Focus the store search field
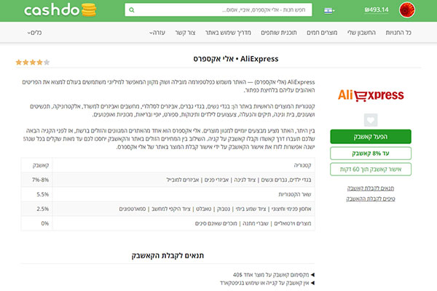 219,9
